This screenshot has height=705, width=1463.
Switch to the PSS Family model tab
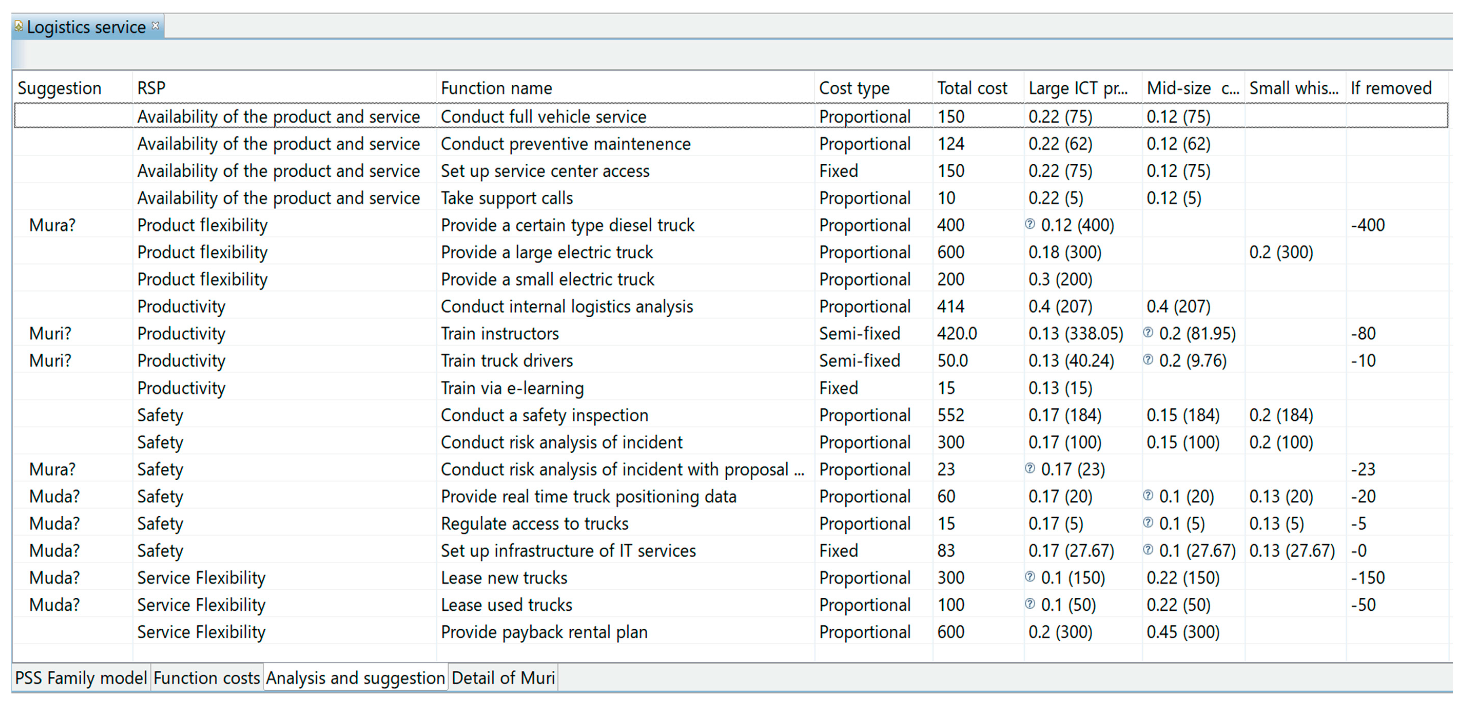[x=81, y=678]
